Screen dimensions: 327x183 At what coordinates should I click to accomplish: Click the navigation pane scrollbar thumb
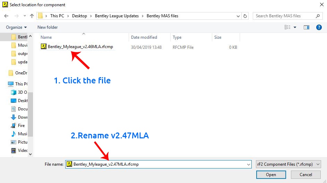(31, 114)
